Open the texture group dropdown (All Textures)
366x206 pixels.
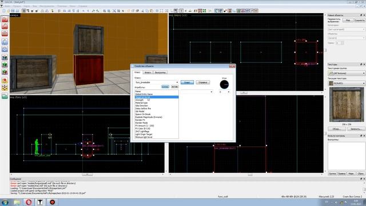coord(347,73)
